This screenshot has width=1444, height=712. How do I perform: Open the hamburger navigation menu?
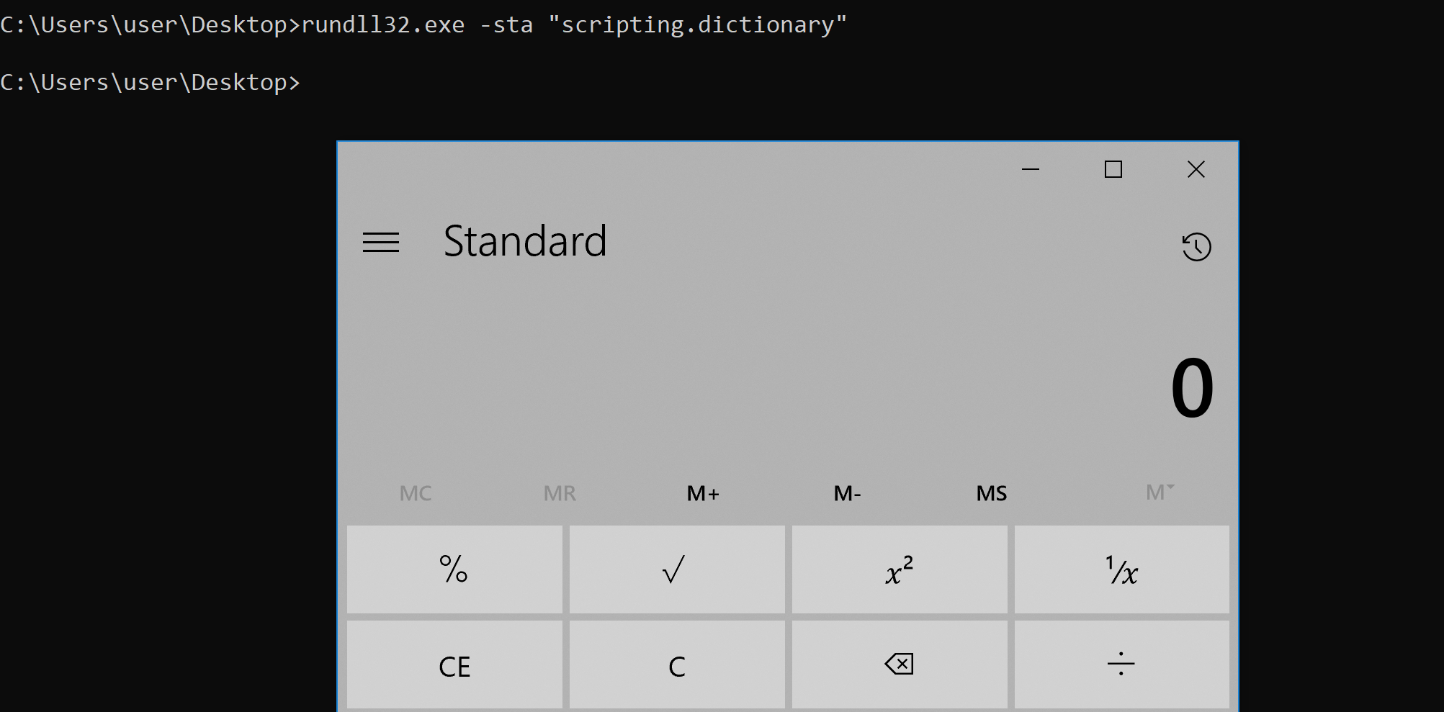[380, 243]
